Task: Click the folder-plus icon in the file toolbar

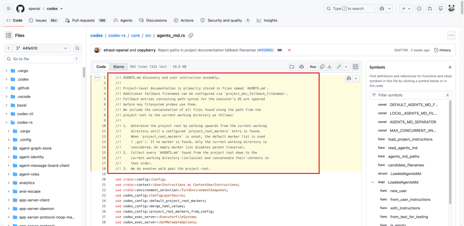Action: [x=292, y=67]
